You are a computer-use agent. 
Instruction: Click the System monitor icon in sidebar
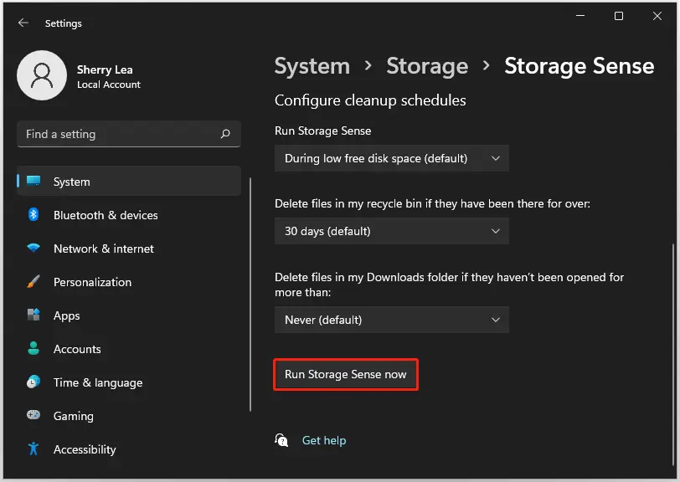(33, 181)
